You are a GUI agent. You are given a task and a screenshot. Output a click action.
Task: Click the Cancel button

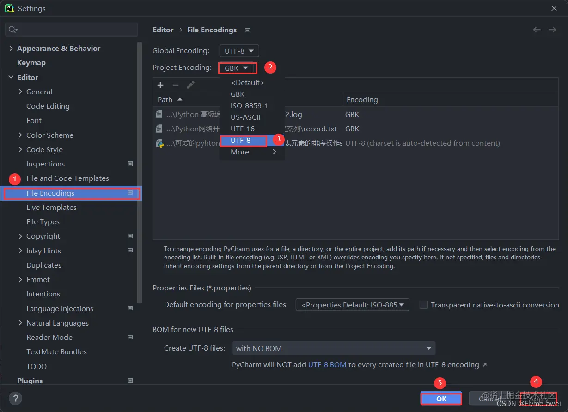490,399
